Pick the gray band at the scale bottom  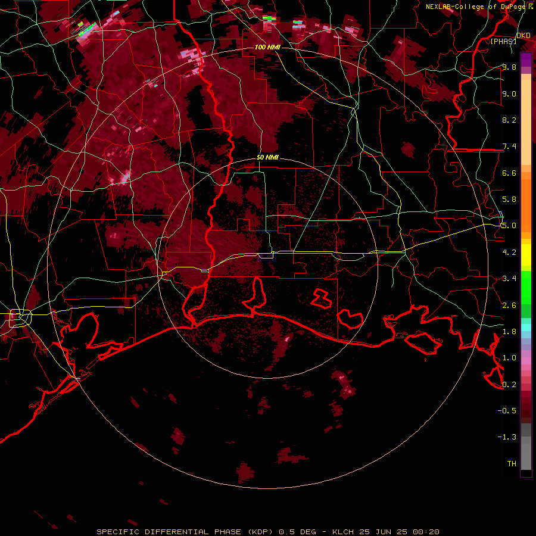tap(526, 453)
